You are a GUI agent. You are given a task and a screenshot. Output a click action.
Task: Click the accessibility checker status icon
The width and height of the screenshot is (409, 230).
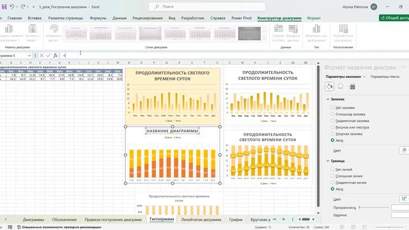pos(19,227)
